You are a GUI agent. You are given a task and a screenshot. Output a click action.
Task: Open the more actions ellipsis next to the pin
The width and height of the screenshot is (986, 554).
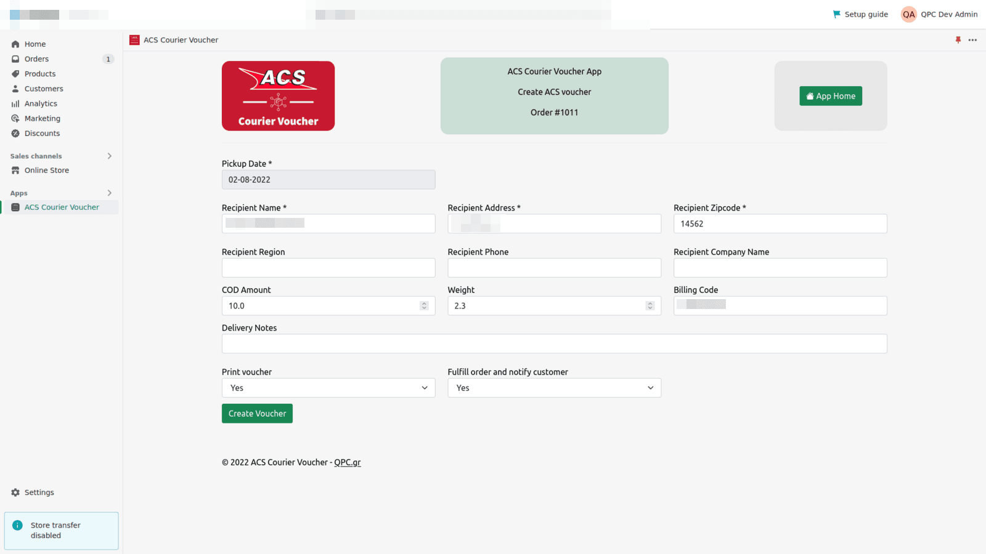(972, 39)
